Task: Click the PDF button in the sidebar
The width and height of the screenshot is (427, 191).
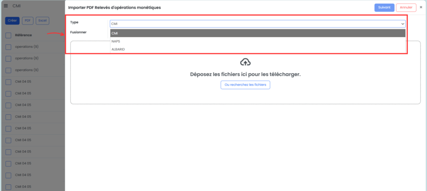Action: 28,20
